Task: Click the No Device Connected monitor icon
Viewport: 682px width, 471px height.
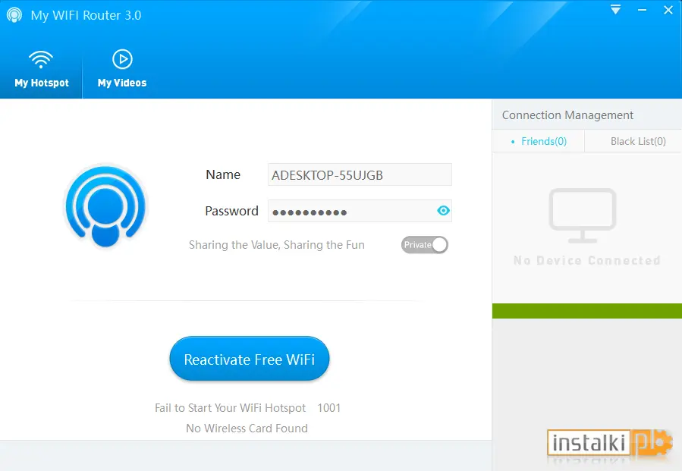Action: click(x=583, y=215)
